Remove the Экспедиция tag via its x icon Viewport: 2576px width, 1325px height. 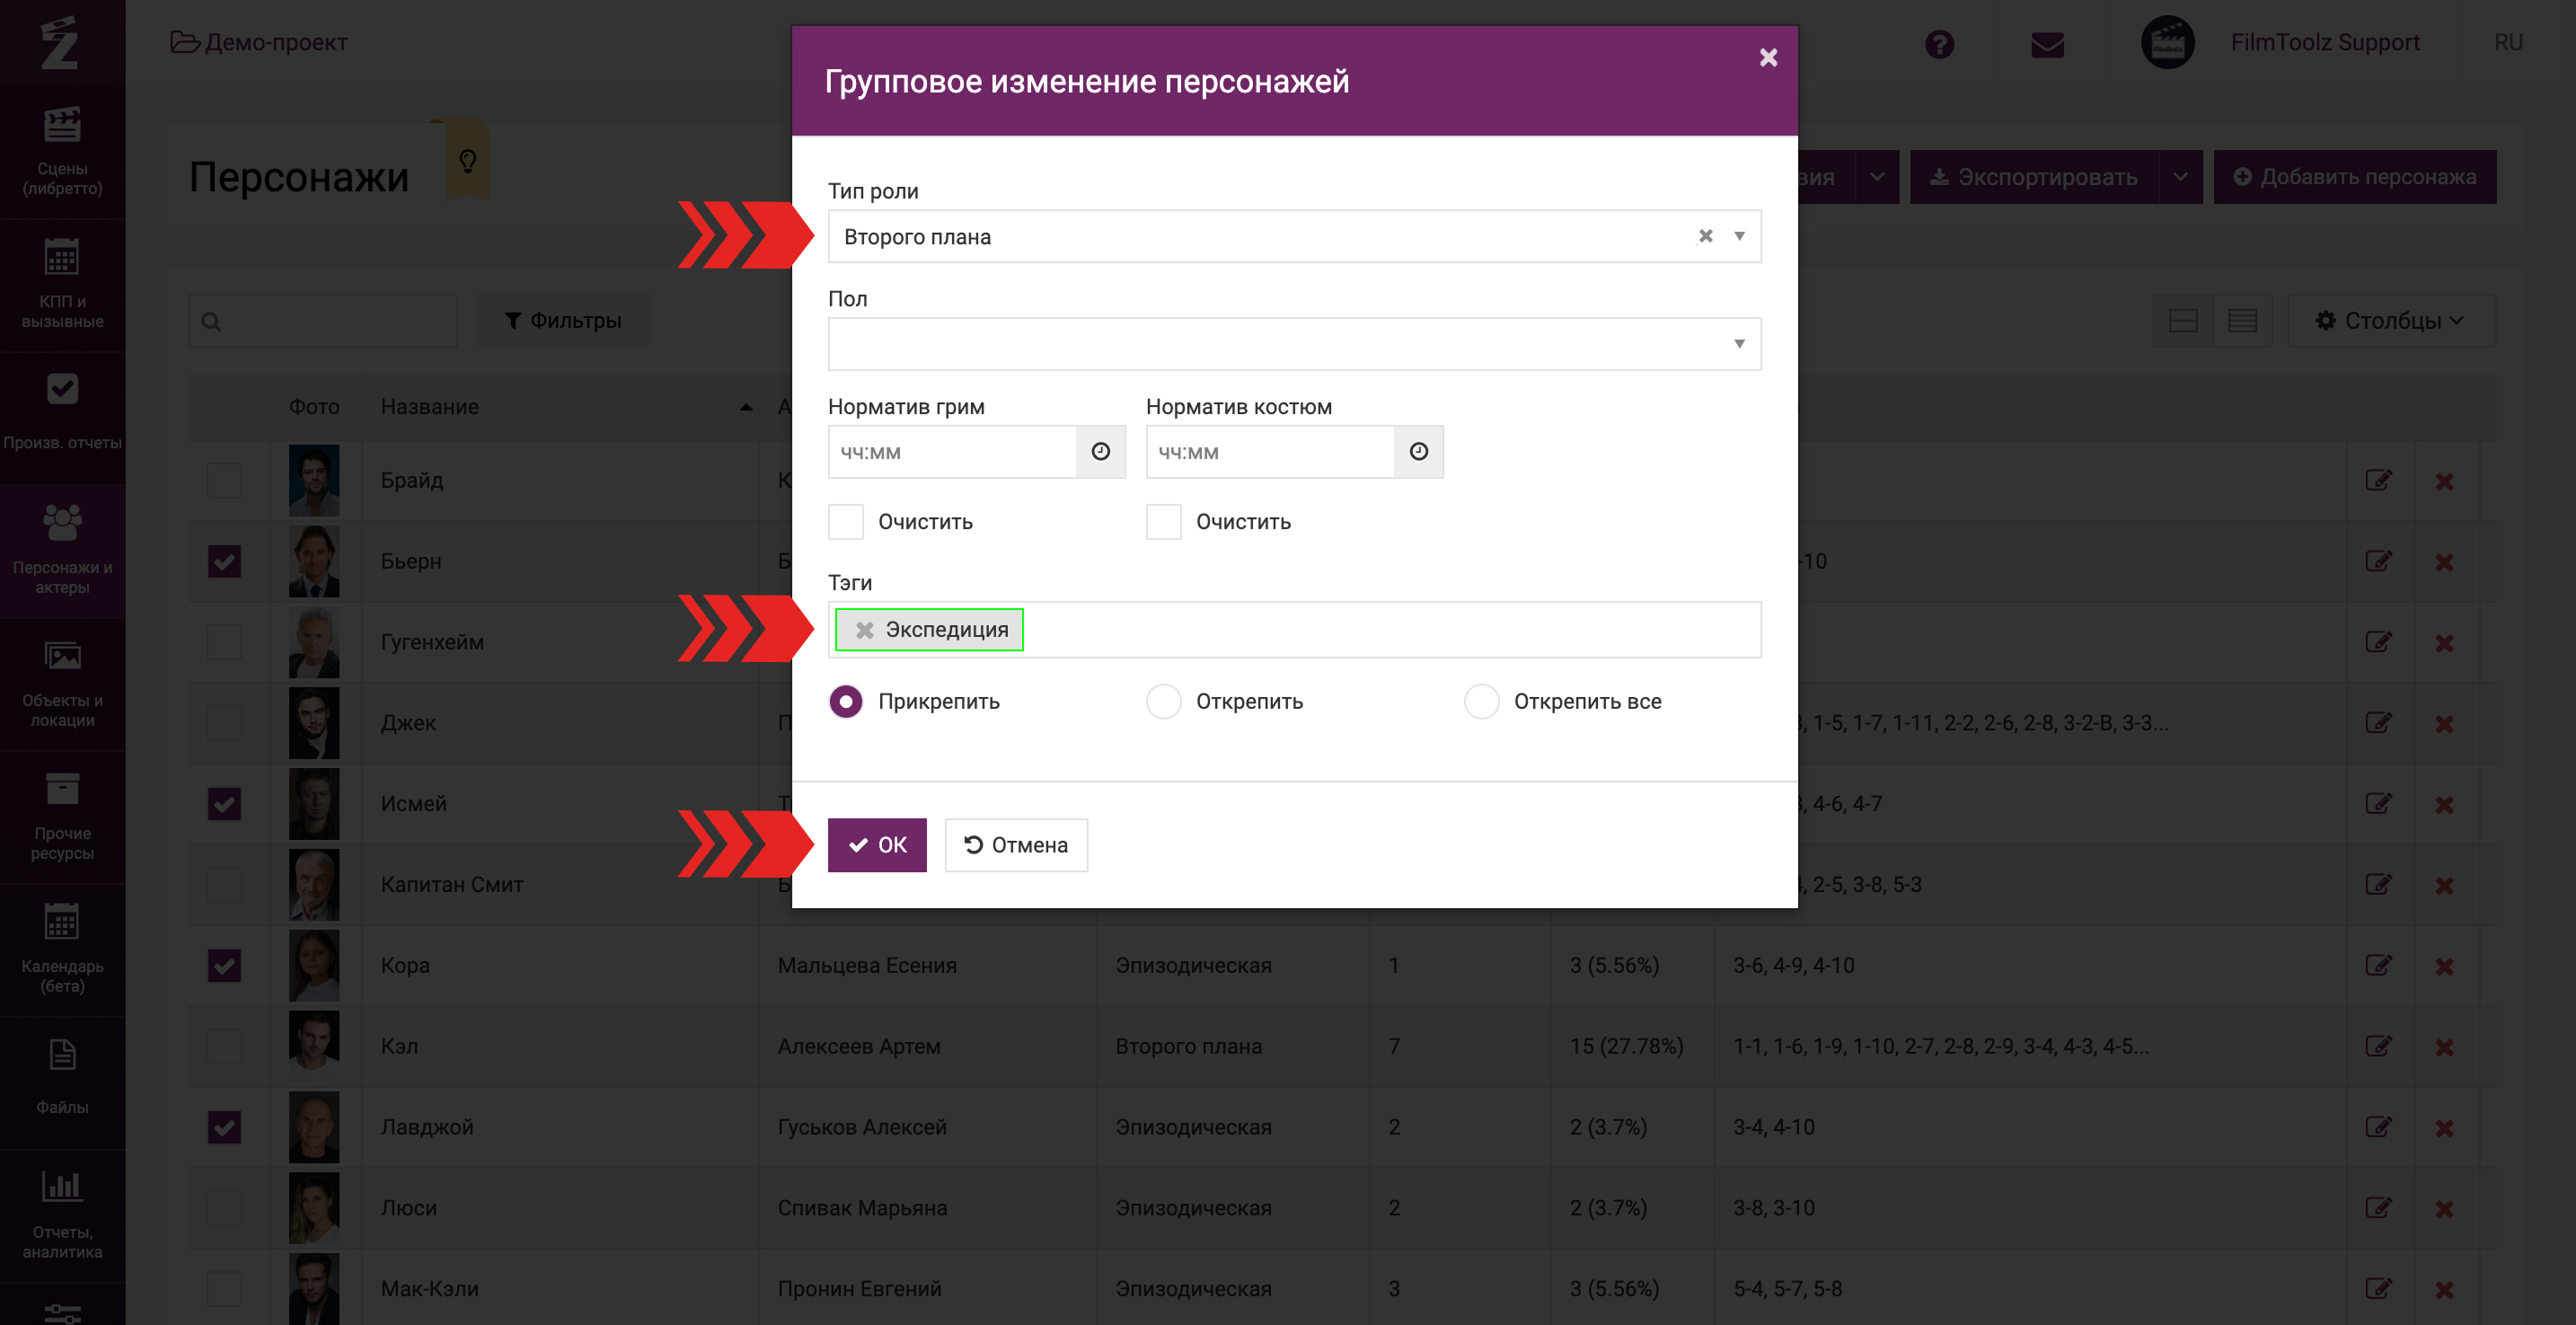click(x=865, y=630)
